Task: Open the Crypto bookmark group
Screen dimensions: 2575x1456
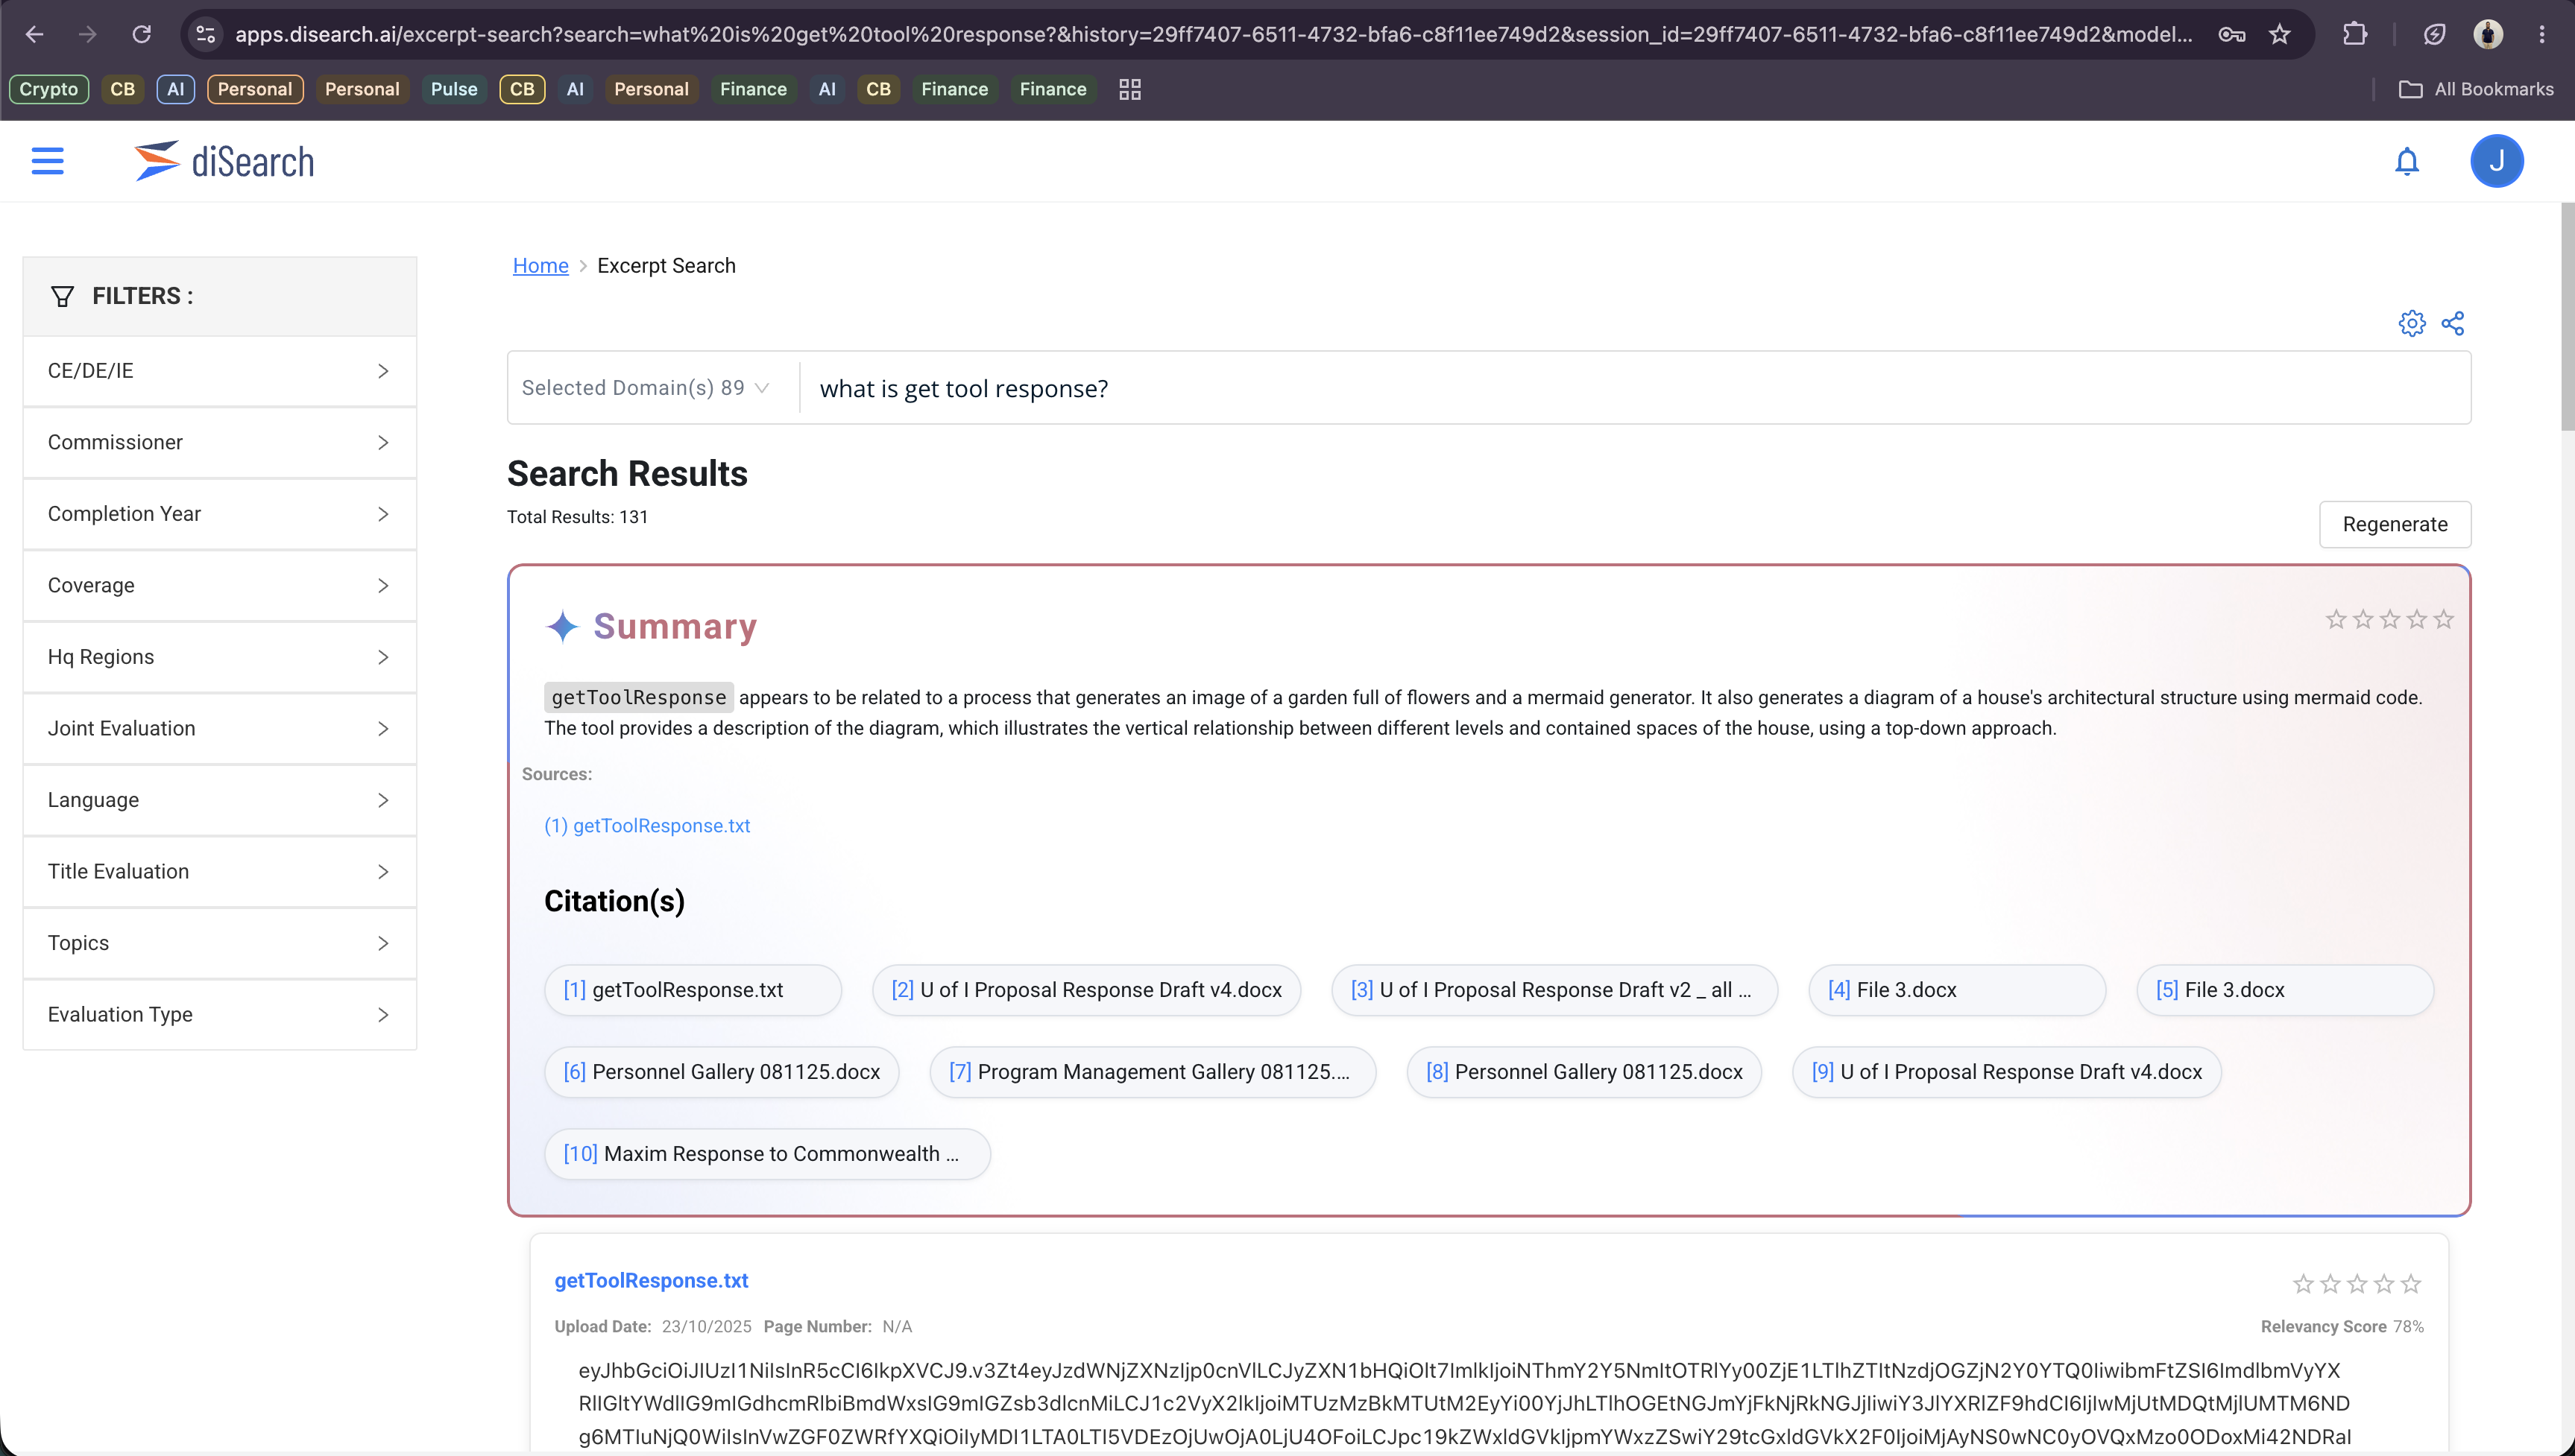Action: pyautogui.click(x=48, y=89)
